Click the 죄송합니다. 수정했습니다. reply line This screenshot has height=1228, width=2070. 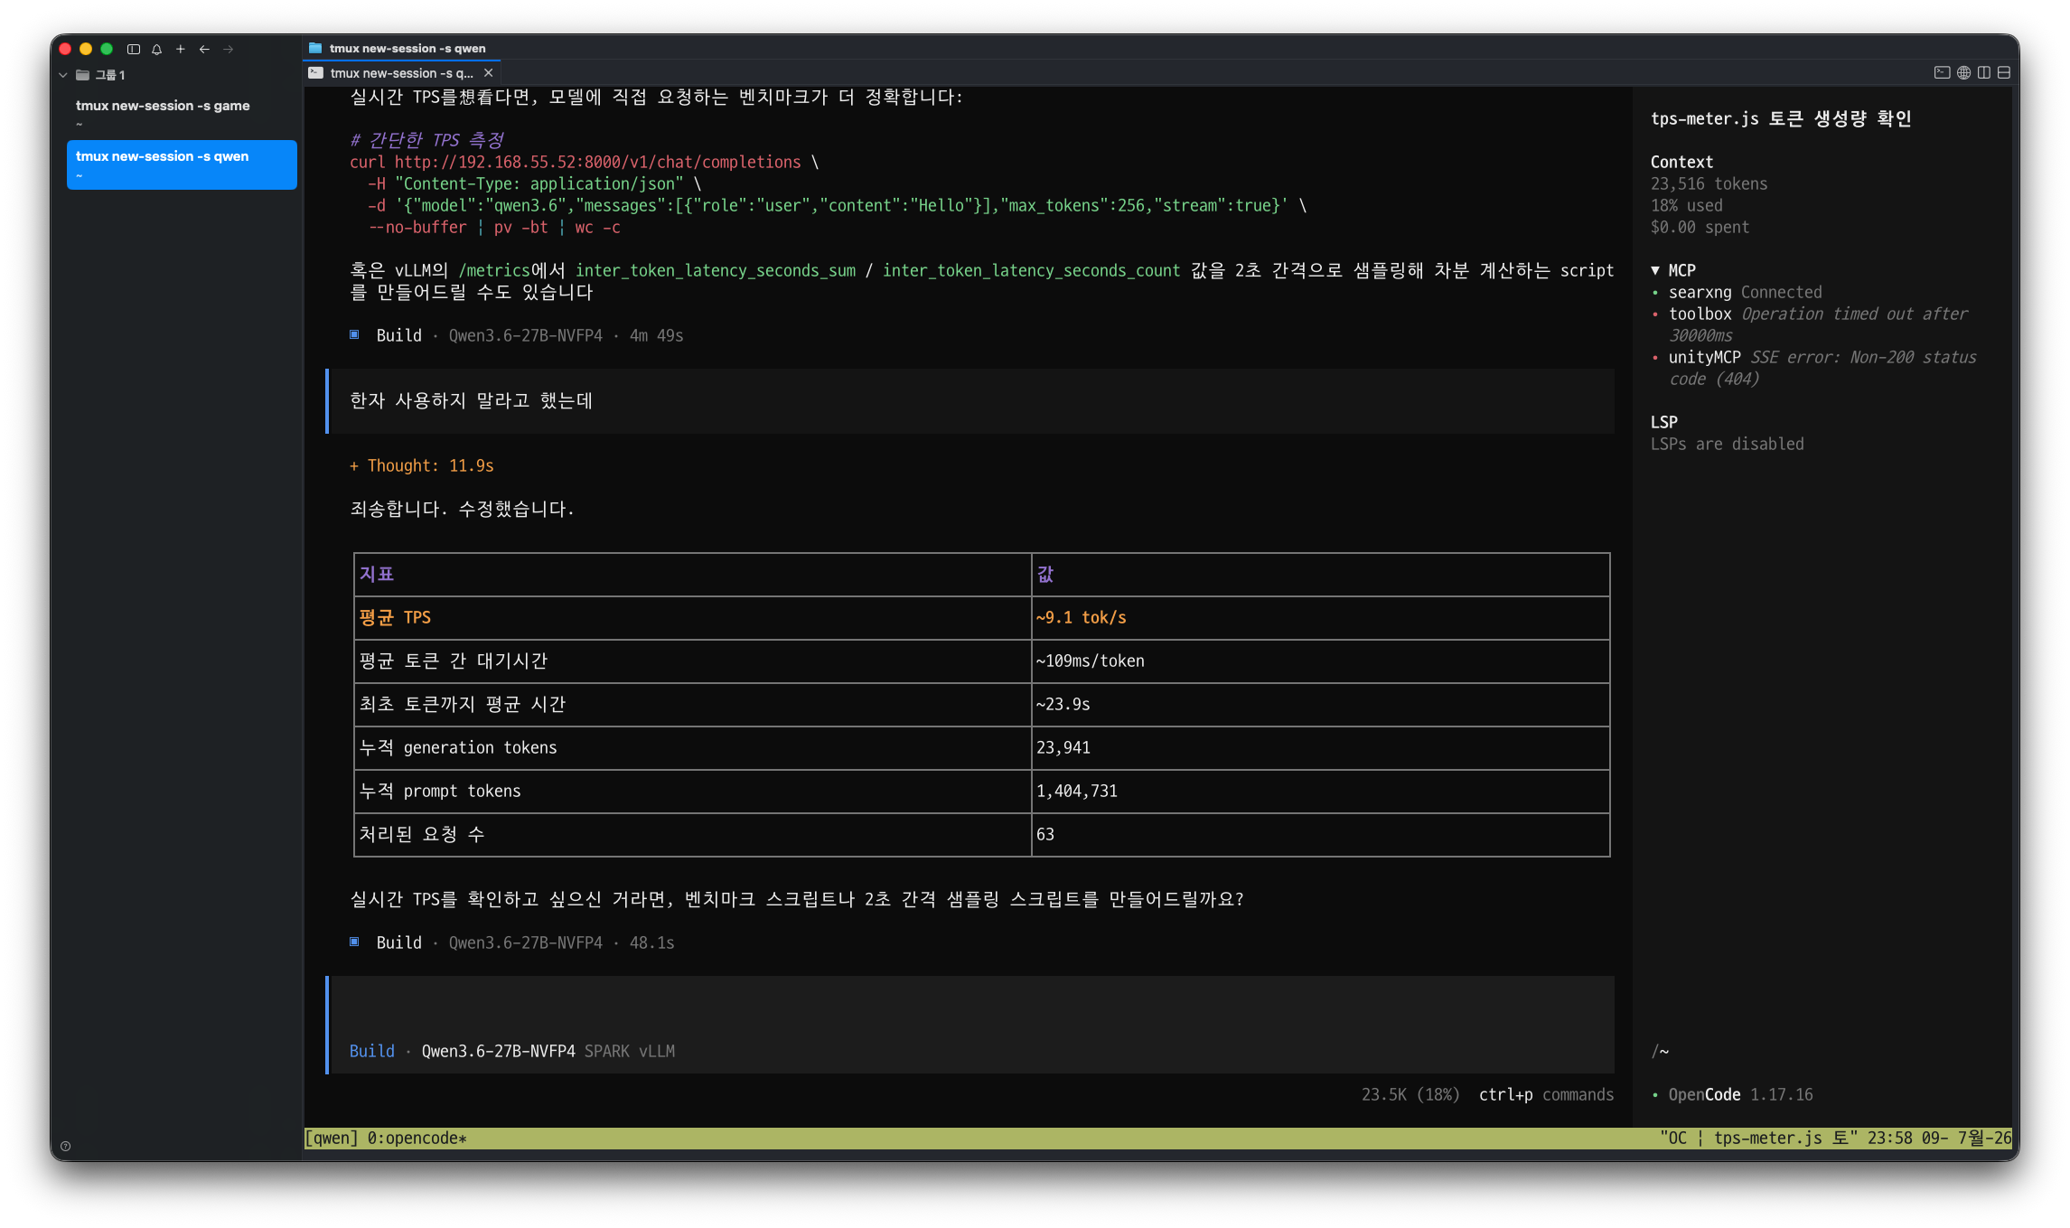pos(462,509)
